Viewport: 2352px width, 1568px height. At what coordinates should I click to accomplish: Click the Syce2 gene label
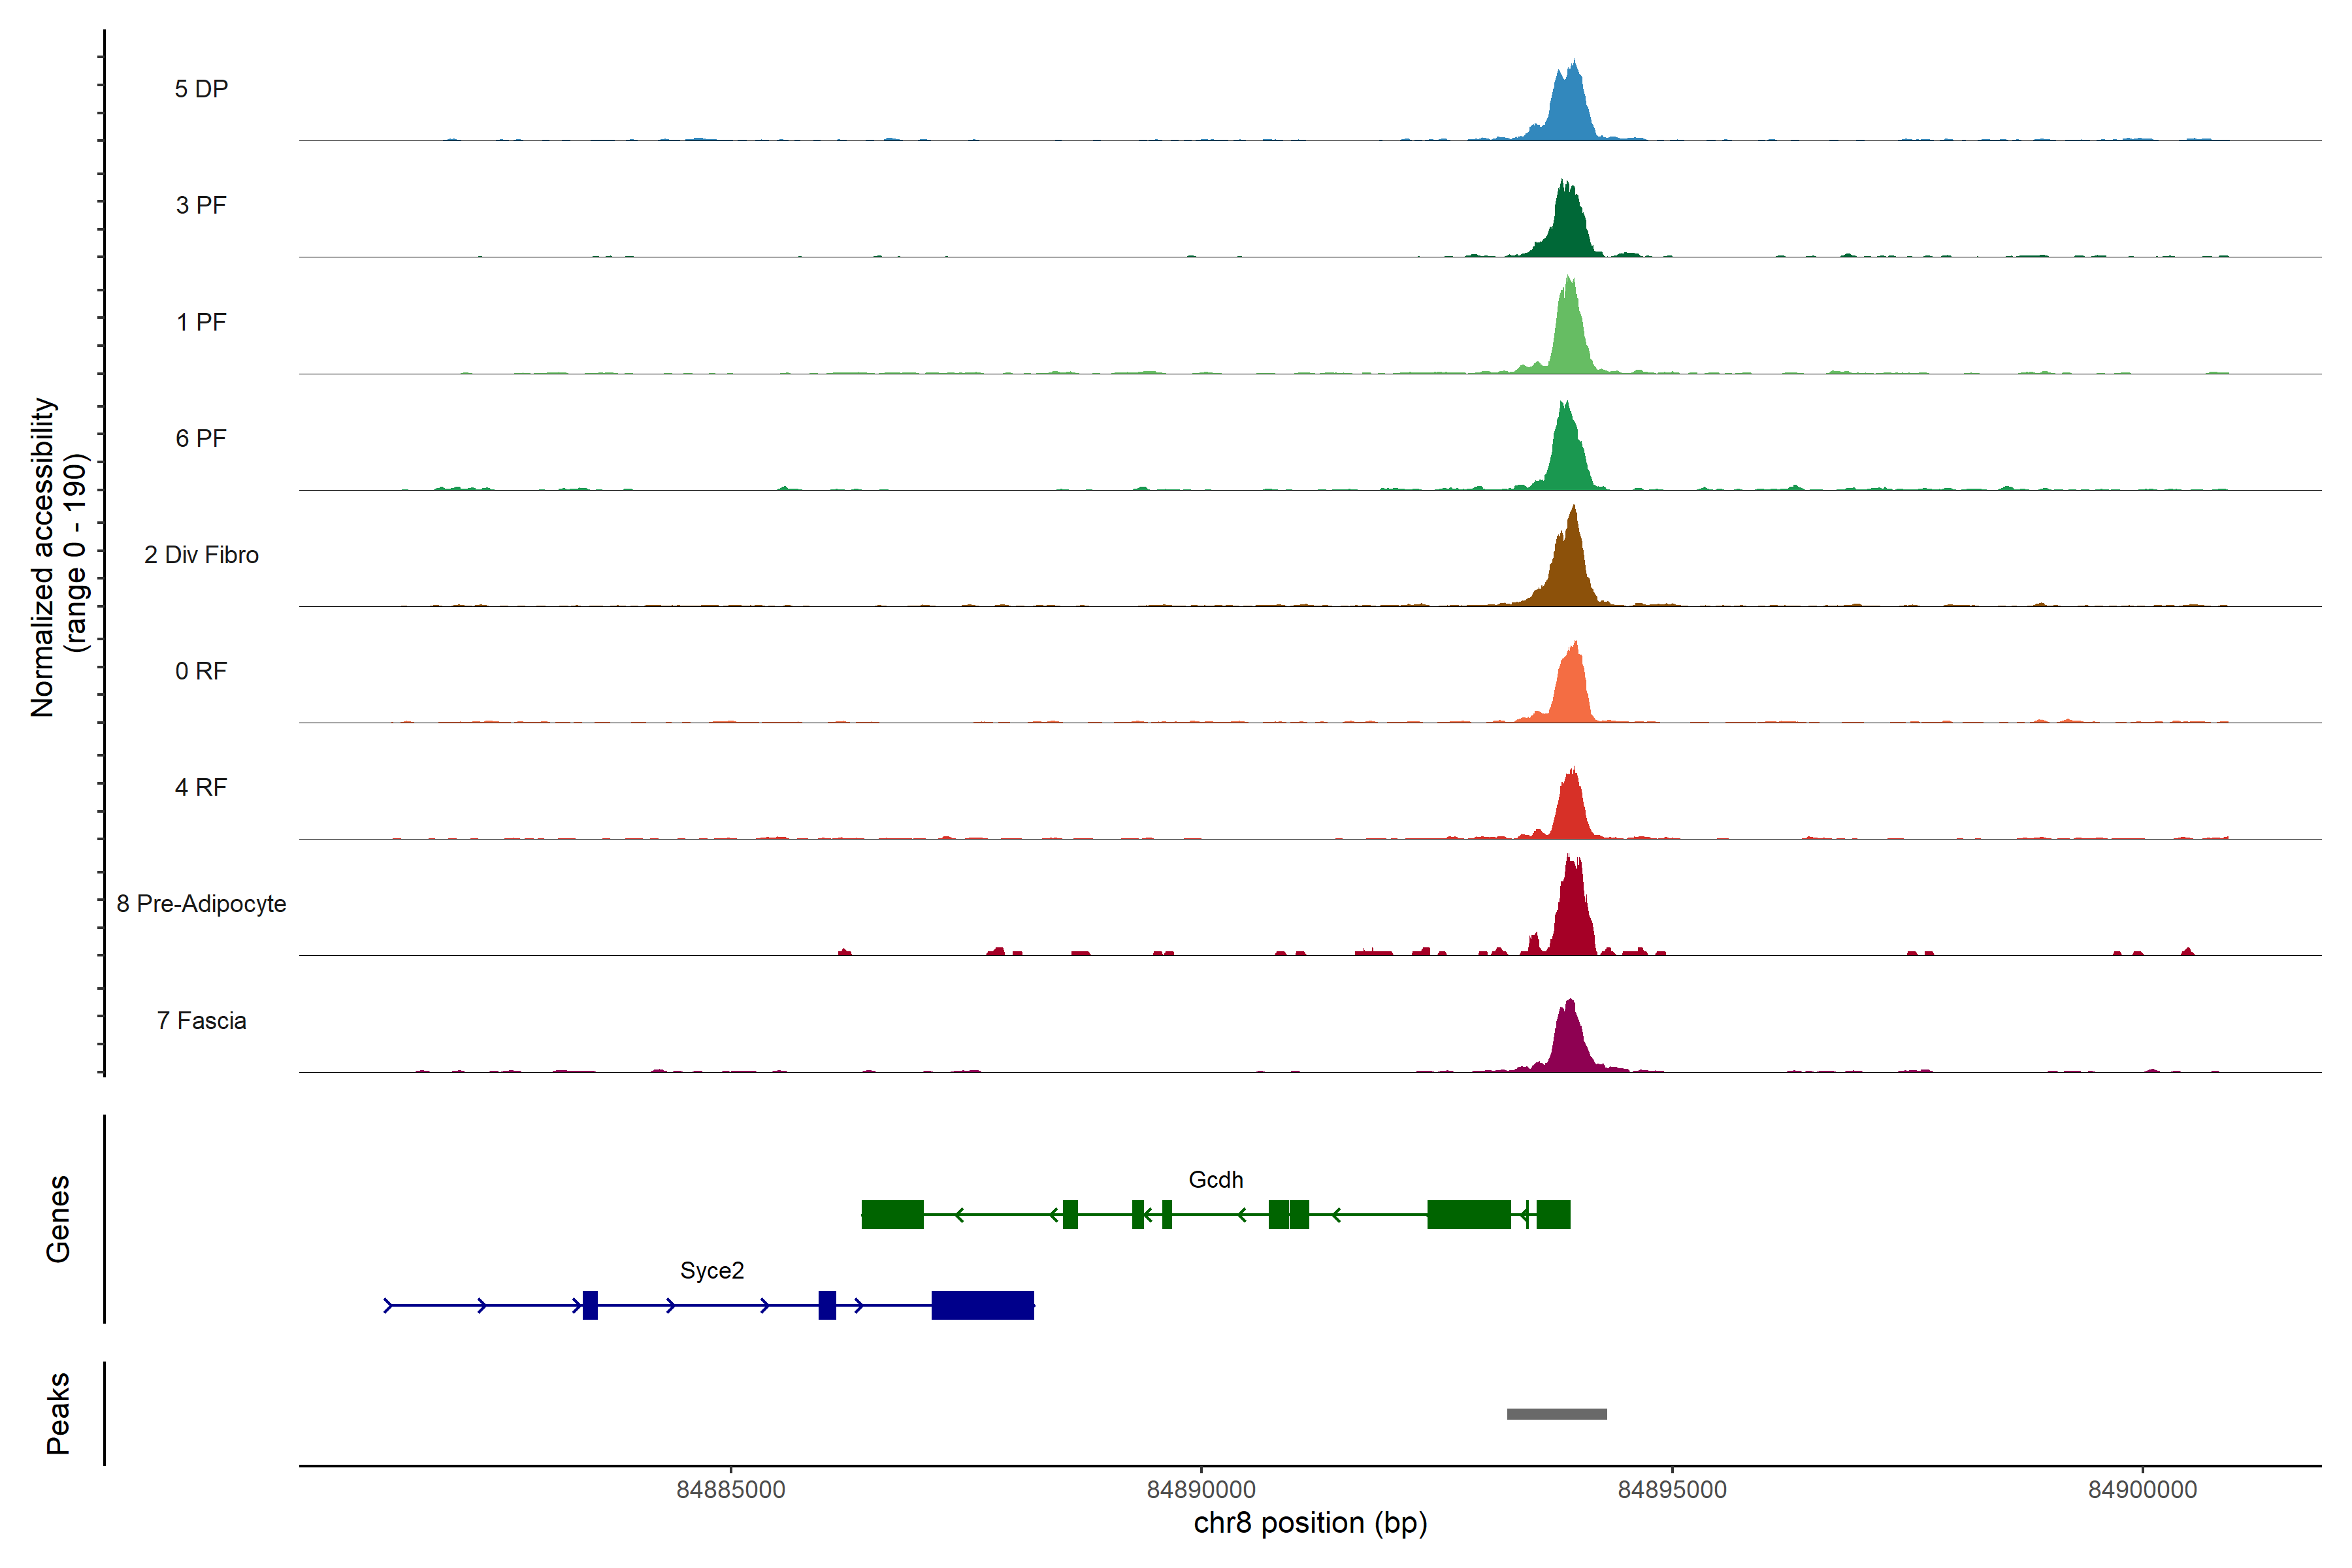click(x=712, y=1271)
